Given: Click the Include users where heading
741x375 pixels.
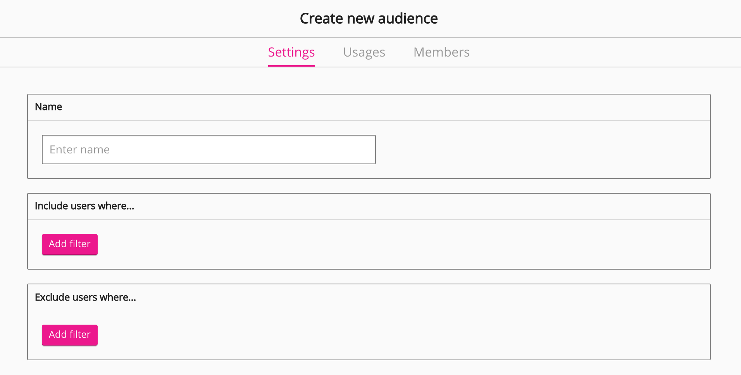Looking at the screenshot, I should click(x=84, y=206).
